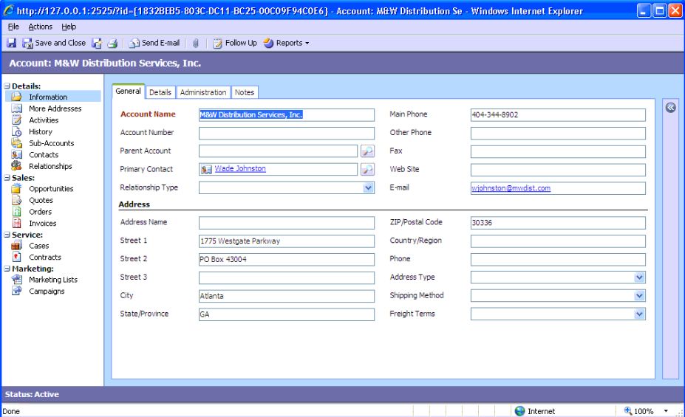Click the Send E-mail envelope icon

pyautogui.click(x=134, y=43)
